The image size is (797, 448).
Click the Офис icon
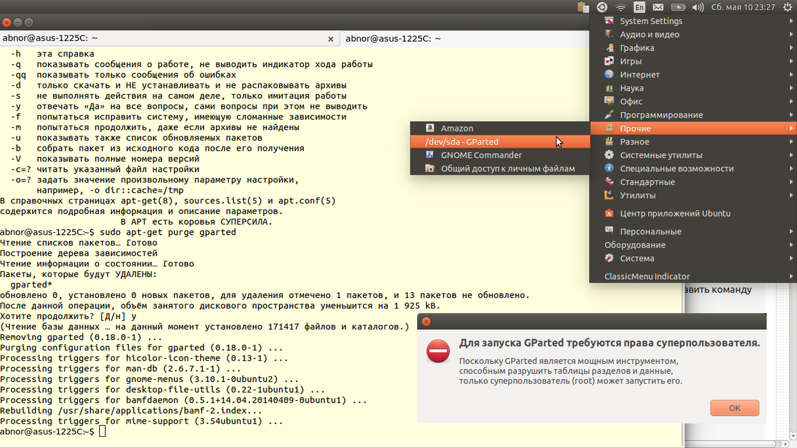(x=609, y=101)
